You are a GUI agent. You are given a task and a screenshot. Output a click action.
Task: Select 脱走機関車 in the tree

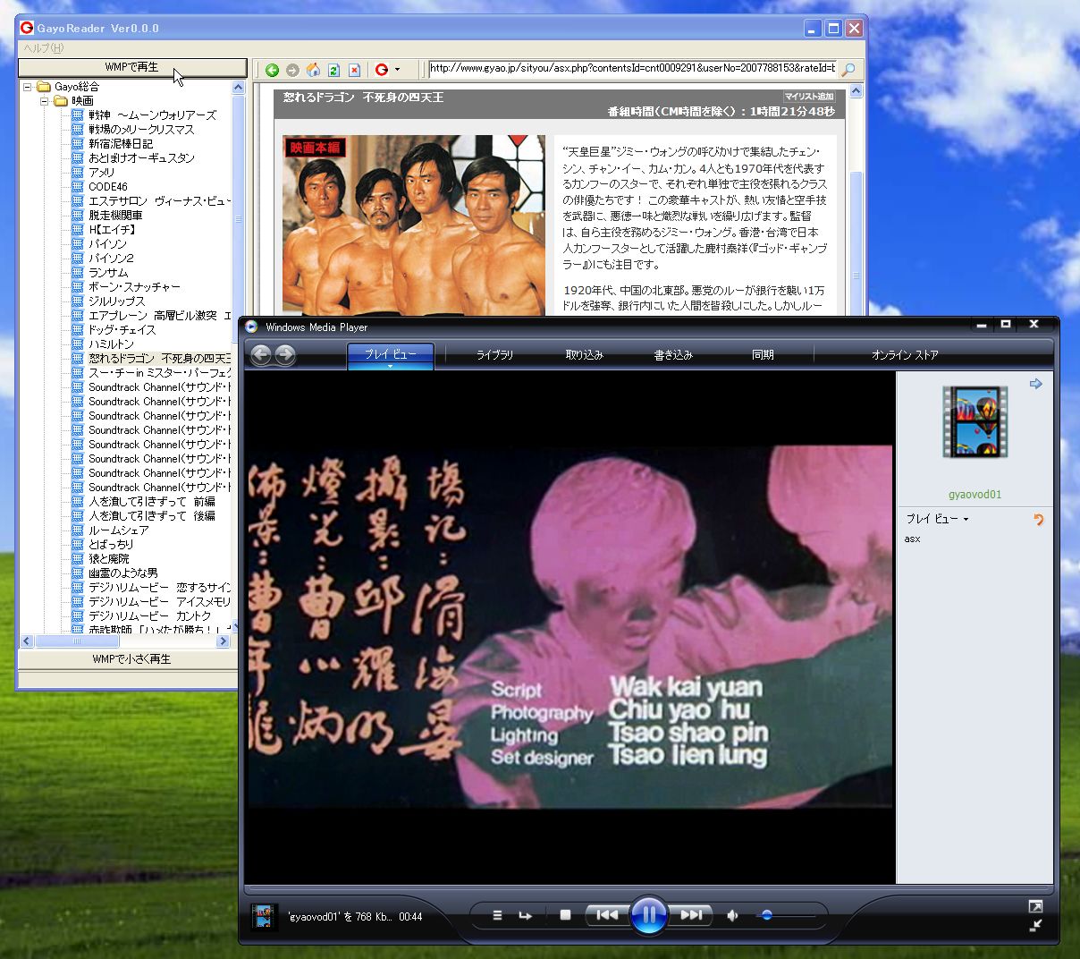pos(115,216)
